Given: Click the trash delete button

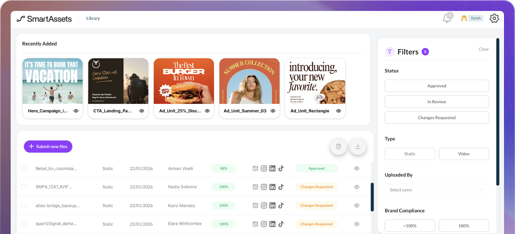Looking at the screenshot, I should [x=339, y=146].
